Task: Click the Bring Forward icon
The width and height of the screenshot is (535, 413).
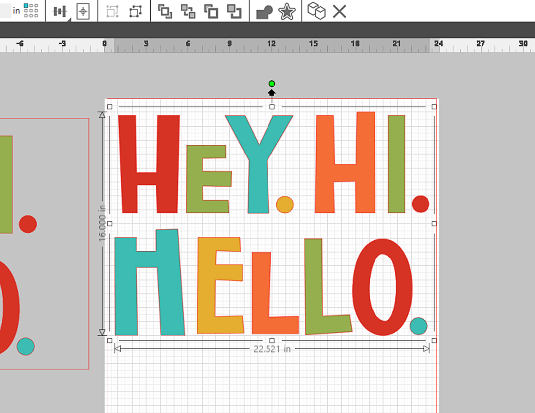Action: [x=211, y=11]
